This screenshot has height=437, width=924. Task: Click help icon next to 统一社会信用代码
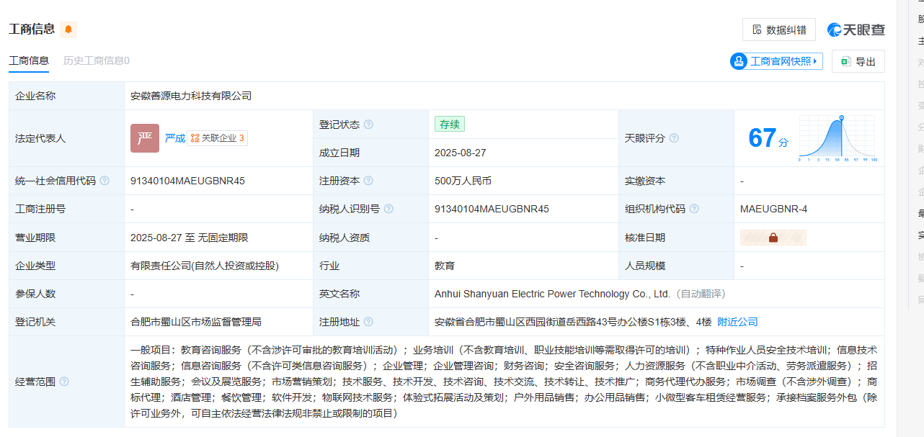point(105,181)
